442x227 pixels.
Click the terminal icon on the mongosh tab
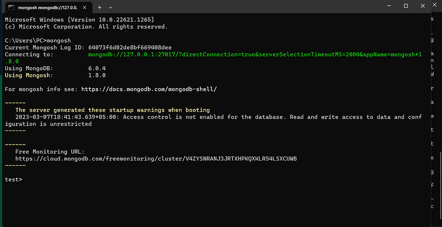(11, 7)
